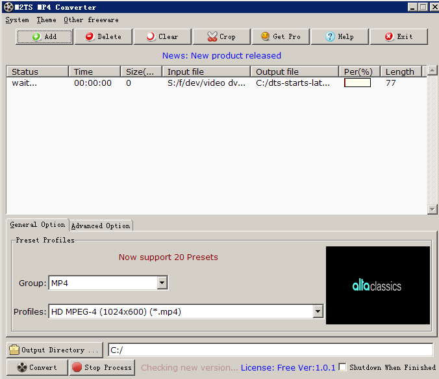Image resolution: width=439 pixels, height=379 pixels.
Task: Open the Theme menu
Action: coord(47,20)
